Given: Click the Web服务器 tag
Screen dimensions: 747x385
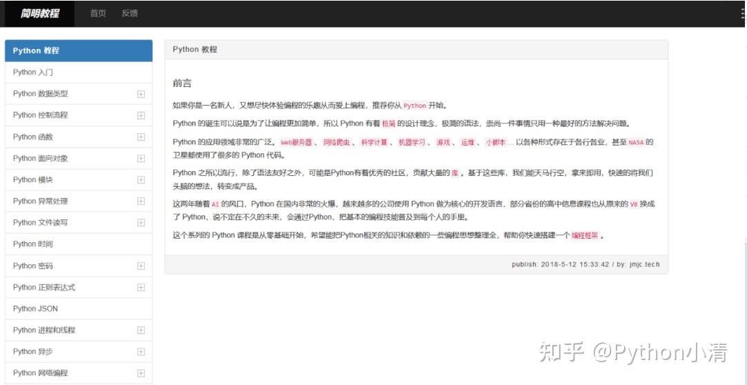Looking at the screenshot, I should (296, 142).
